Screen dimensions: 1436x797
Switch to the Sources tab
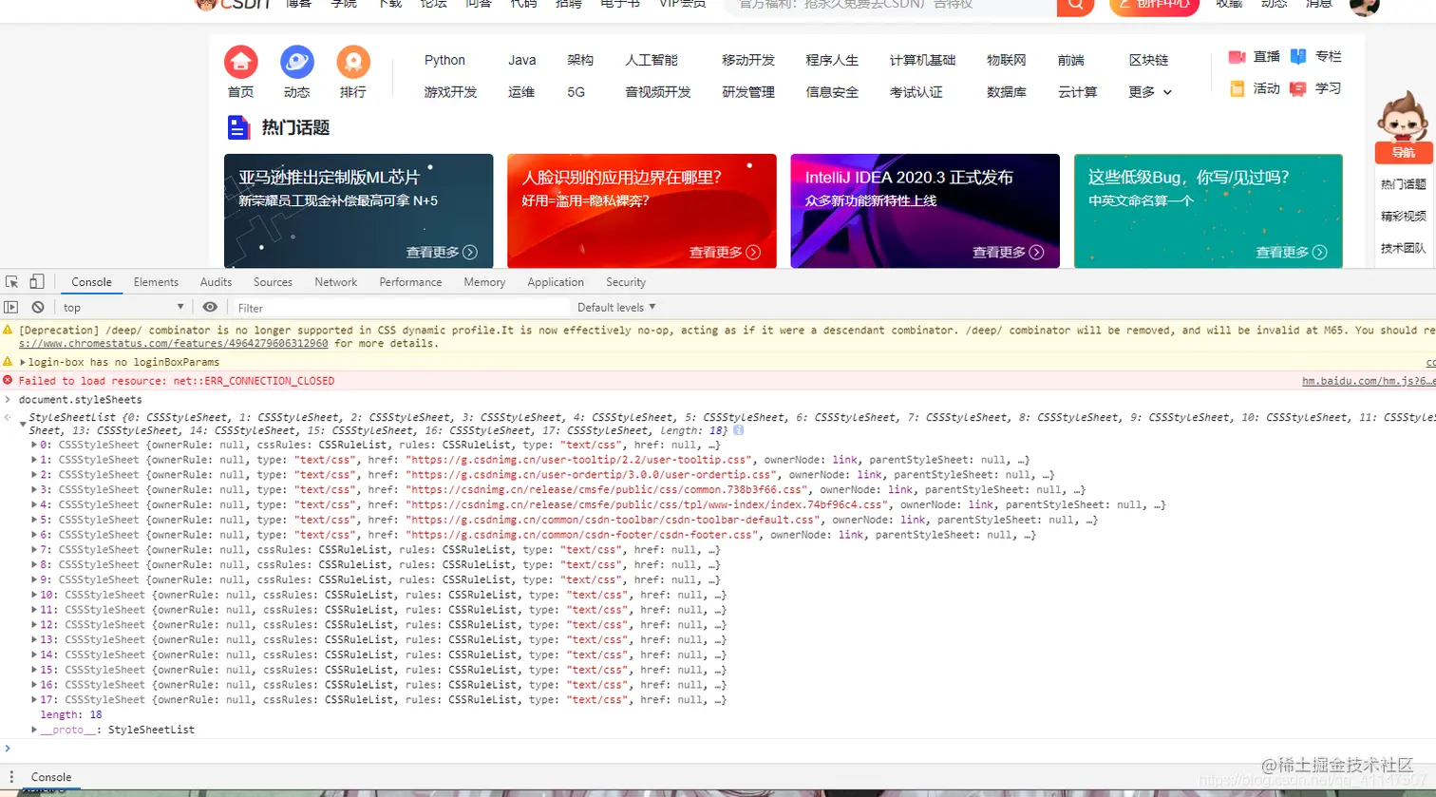click(x=273, y=282)
